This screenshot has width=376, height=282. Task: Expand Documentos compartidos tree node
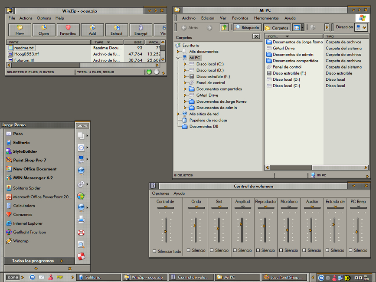tap(185, 89)
